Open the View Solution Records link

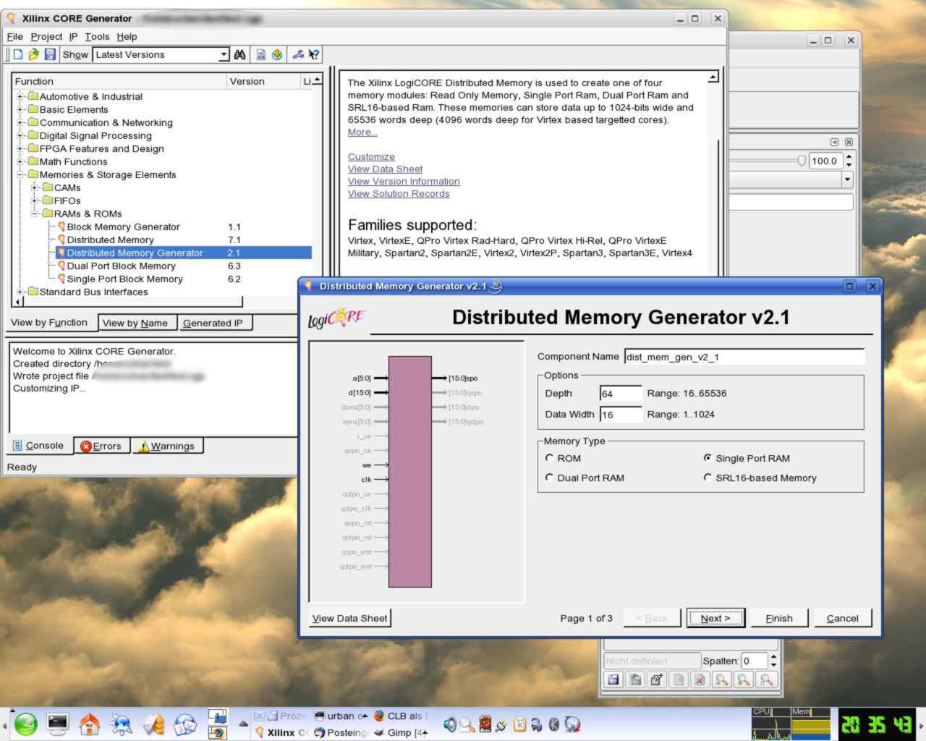coord(399,193)
